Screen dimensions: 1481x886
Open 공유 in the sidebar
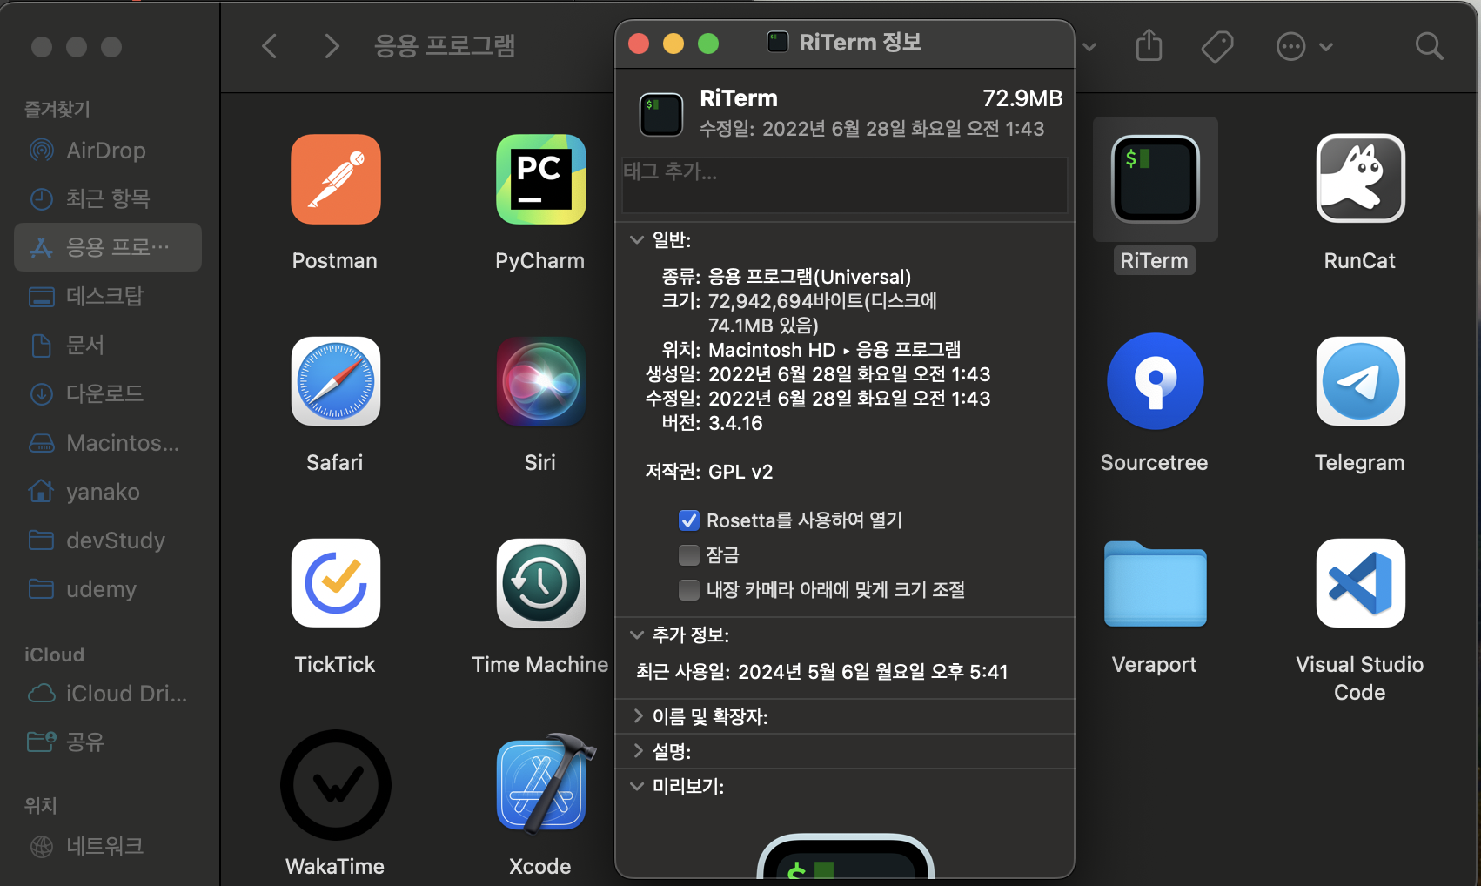[x=108, y=742]
